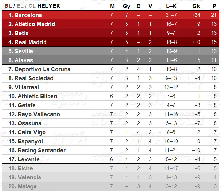221x193 pixels.
Task: Select the Gy column header
Action: coord(127,7)
